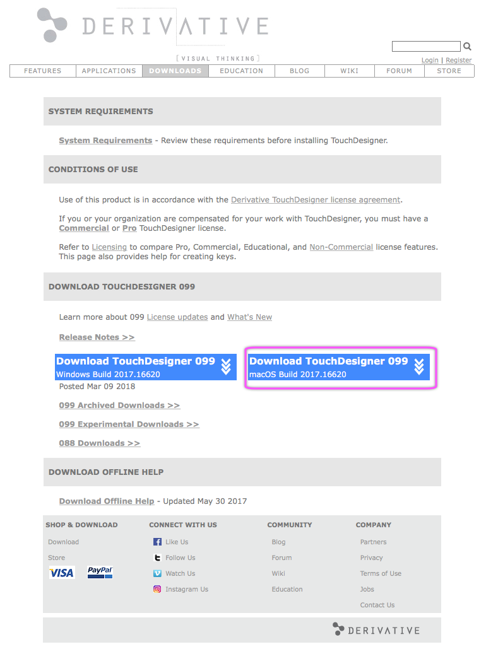Click the Facebook Like Us icon
Image resolution: width=486 pixels, height=654 pixels.
click(157, 542)
